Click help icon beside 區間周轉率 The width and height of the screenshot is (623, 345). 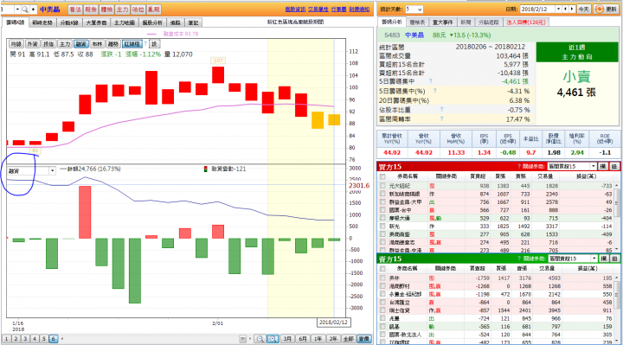[x=441, y=118]
